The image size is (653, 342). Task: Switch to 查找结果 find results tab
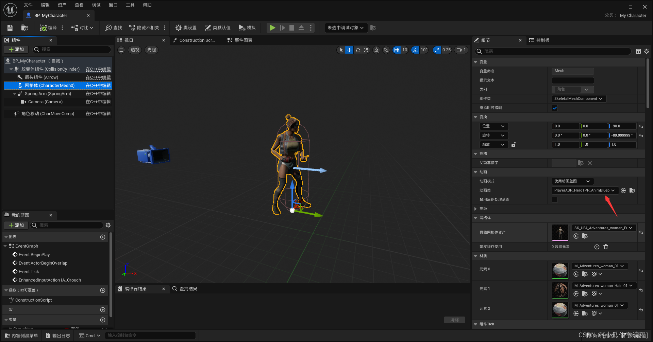185,289
